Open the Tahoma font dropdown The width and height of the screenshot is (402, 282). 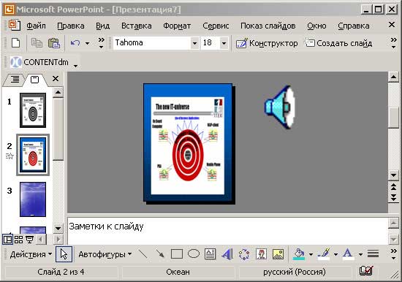194,43
